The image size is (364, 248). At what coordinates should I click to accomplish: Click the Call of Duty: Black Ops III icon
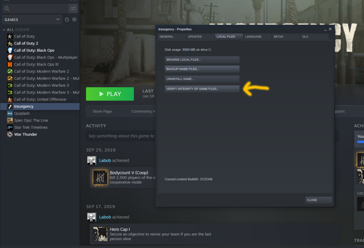[x=10, y=64]
